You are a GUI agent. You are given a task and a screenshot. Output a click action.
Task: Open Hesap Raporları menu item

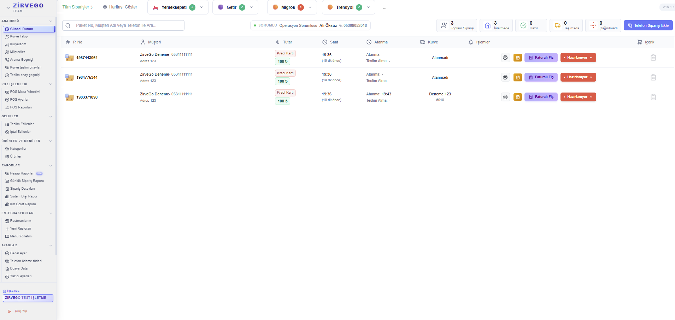coord(22,173)
